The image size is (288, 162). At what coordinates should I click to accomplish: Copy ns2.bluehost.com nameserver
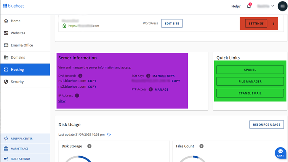[92, 87]
